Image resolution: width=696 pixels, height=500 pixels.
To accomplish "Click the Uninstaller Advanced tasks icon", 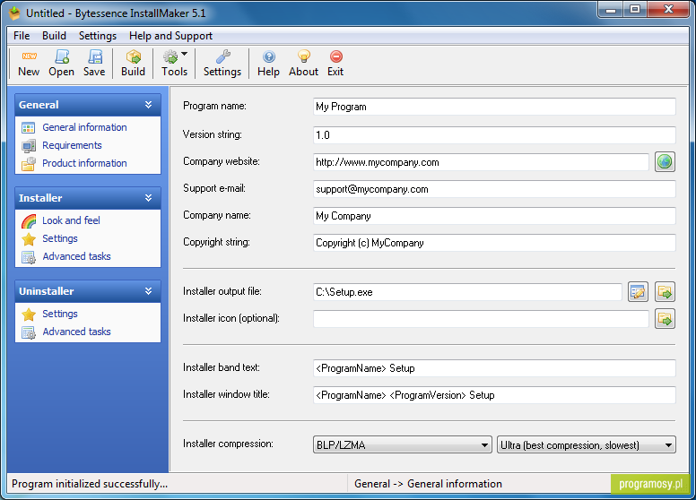I will [x=29, y=332].
